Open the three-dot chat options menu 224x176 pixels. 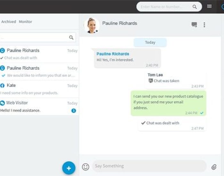204,25
